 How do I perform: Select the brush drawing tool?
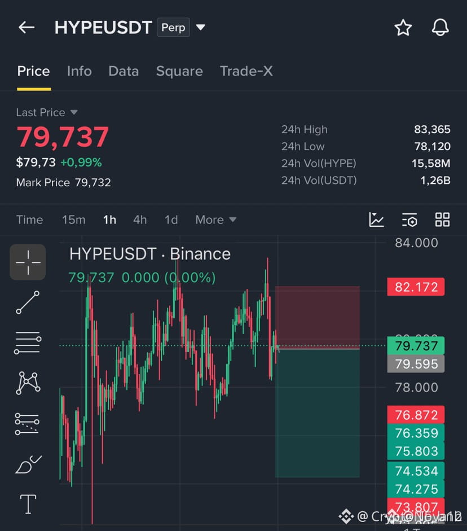tap(28, 464)
